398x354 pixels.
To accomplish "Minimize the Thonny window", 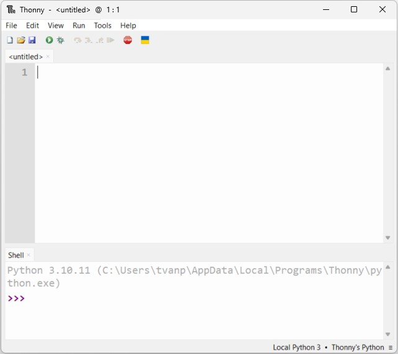I will point(326,10).
